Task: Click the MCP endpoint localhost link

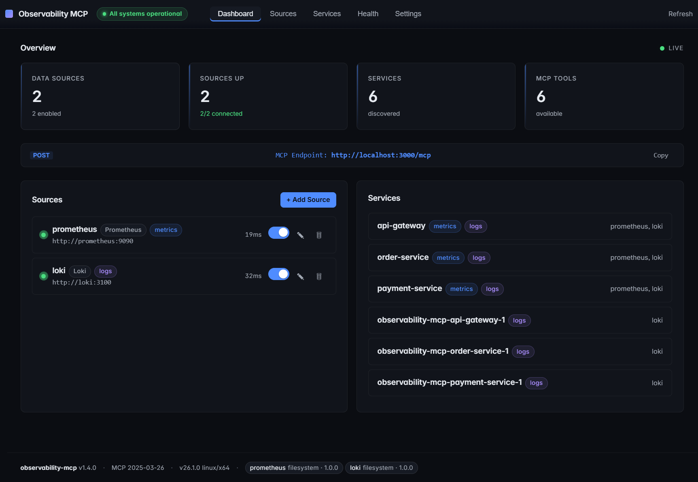Action: (381, 155)
